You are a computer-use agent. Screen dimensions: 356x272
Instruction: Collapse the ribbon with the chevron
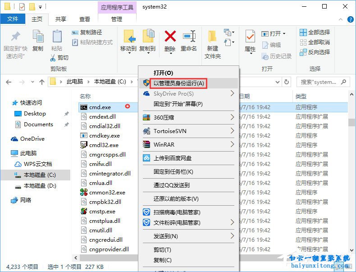point(341,19)
